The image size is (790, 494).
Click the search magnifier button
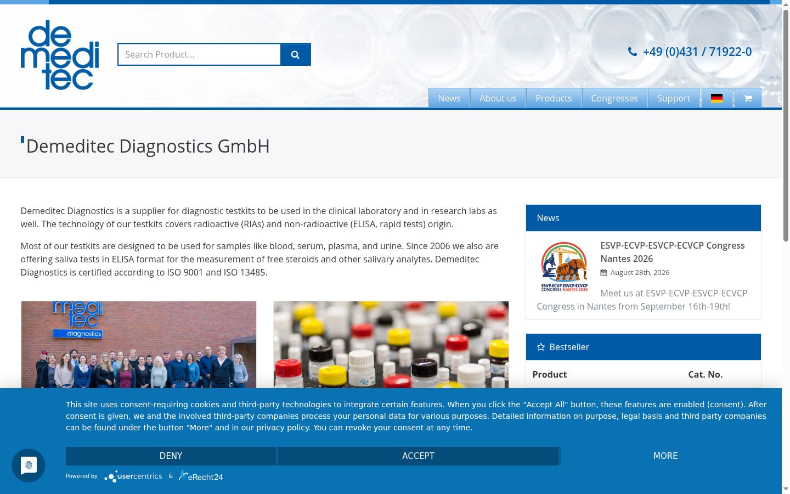tap(295, 54)
